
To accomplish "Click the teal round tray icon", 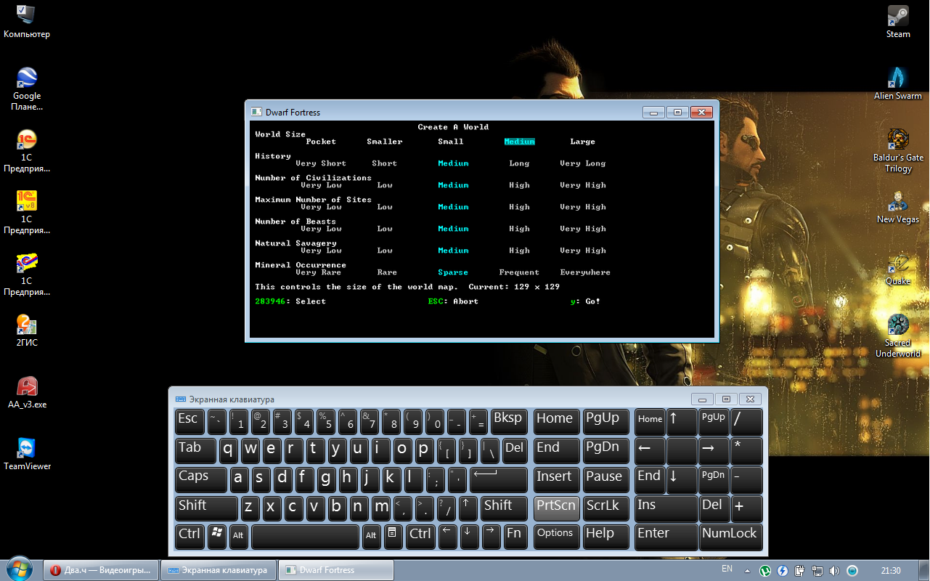I will (852, 571).
